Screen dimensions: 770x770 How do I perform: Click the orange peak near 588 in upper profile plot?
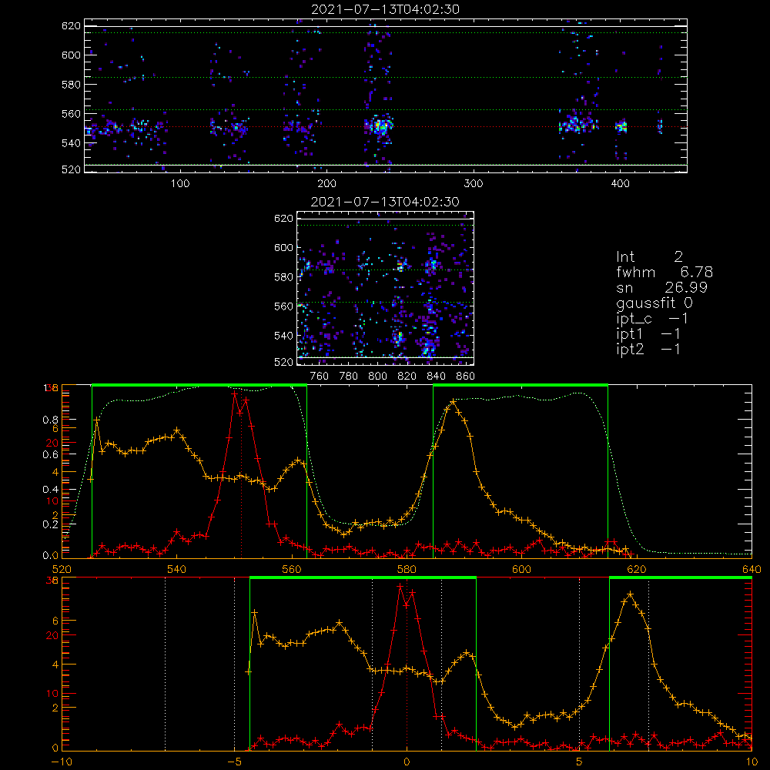point(452,402)
